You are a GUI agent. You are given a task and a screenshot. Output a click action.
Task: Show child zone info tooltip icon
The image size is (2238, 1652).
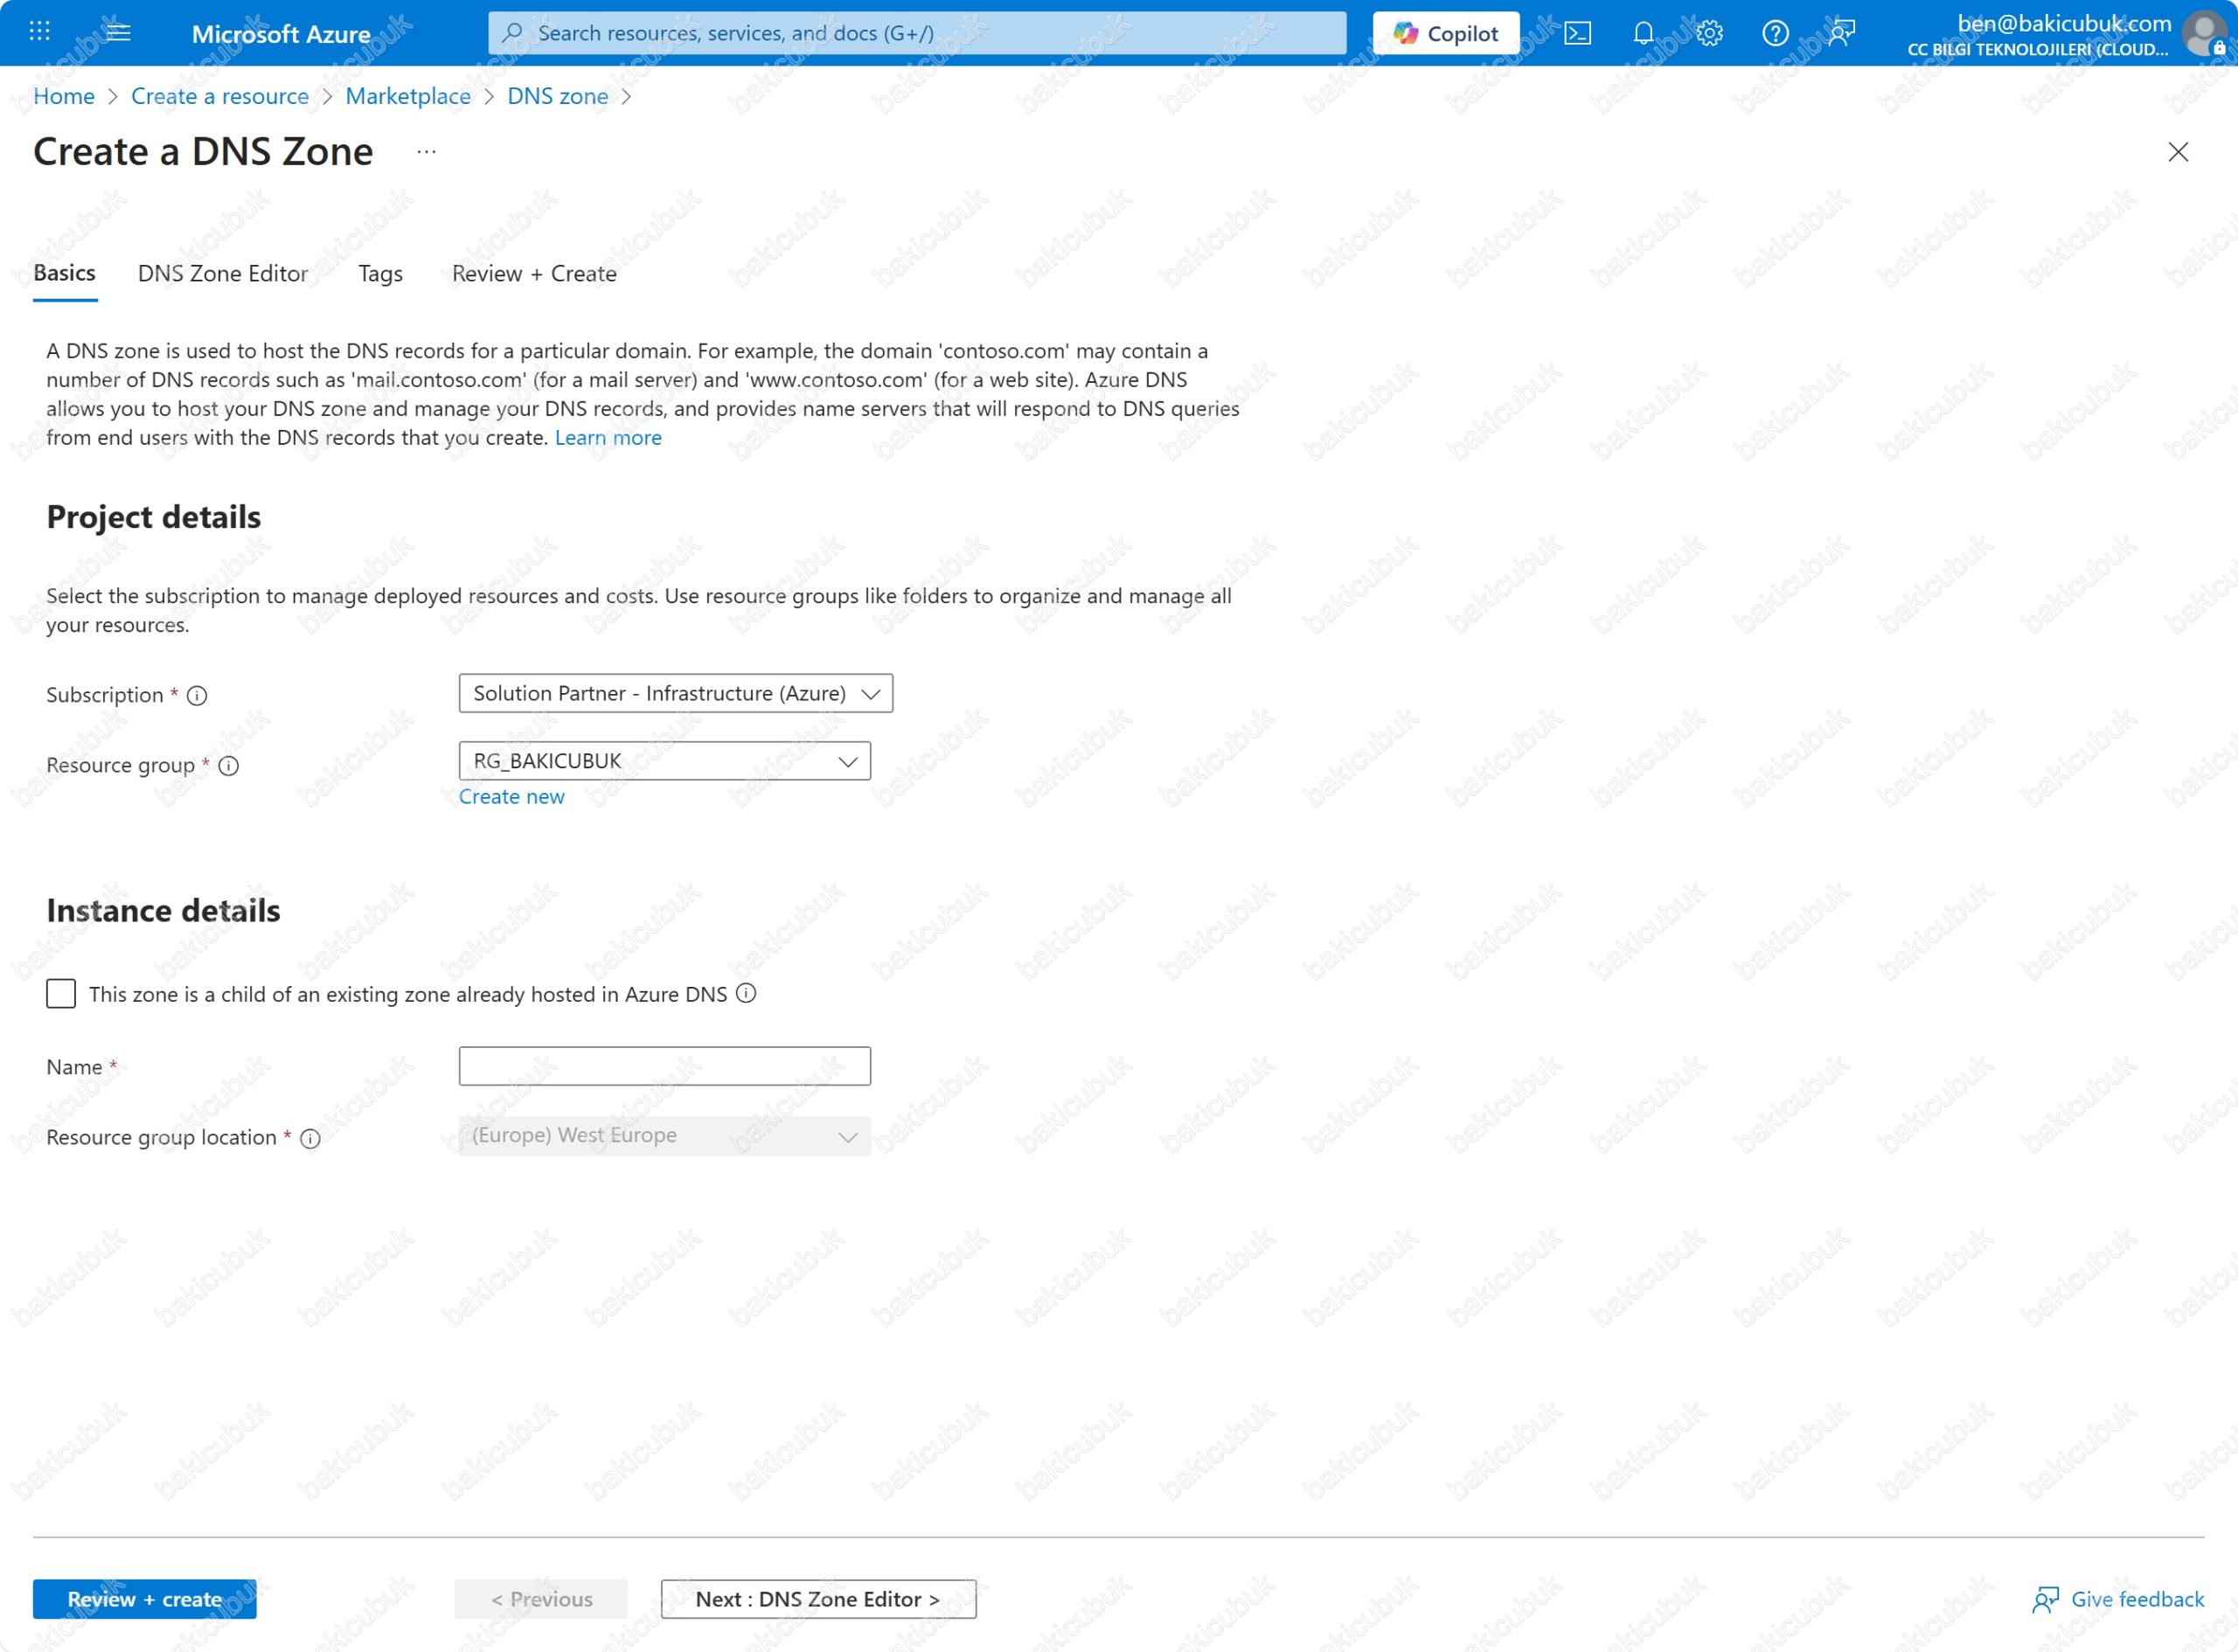[x=746, y=993]
